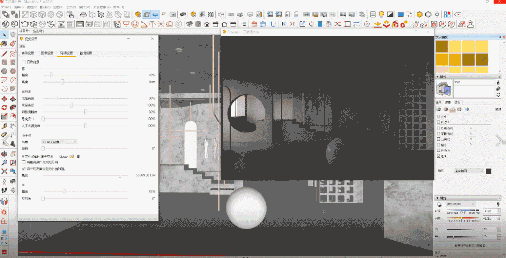Activate the Zoom Extents tool
506x258 pixels.
(5, 172)
